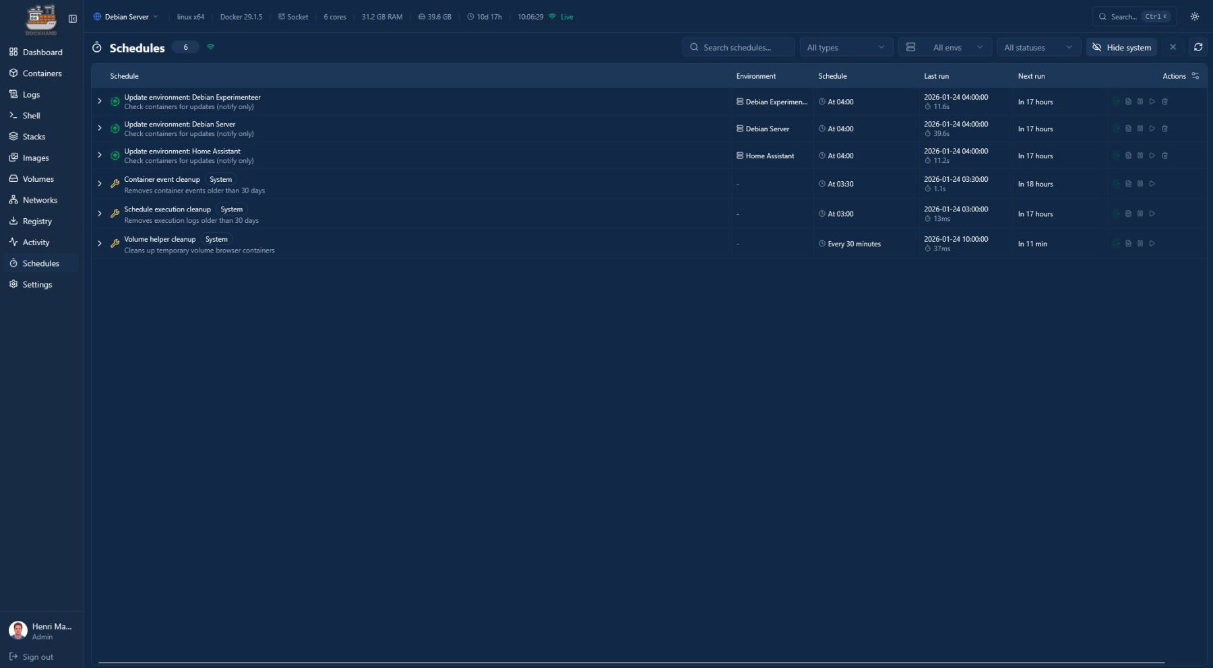Switch the light/dark theme
This screenshot has width=1213, height=668.
coord(1195,17)
